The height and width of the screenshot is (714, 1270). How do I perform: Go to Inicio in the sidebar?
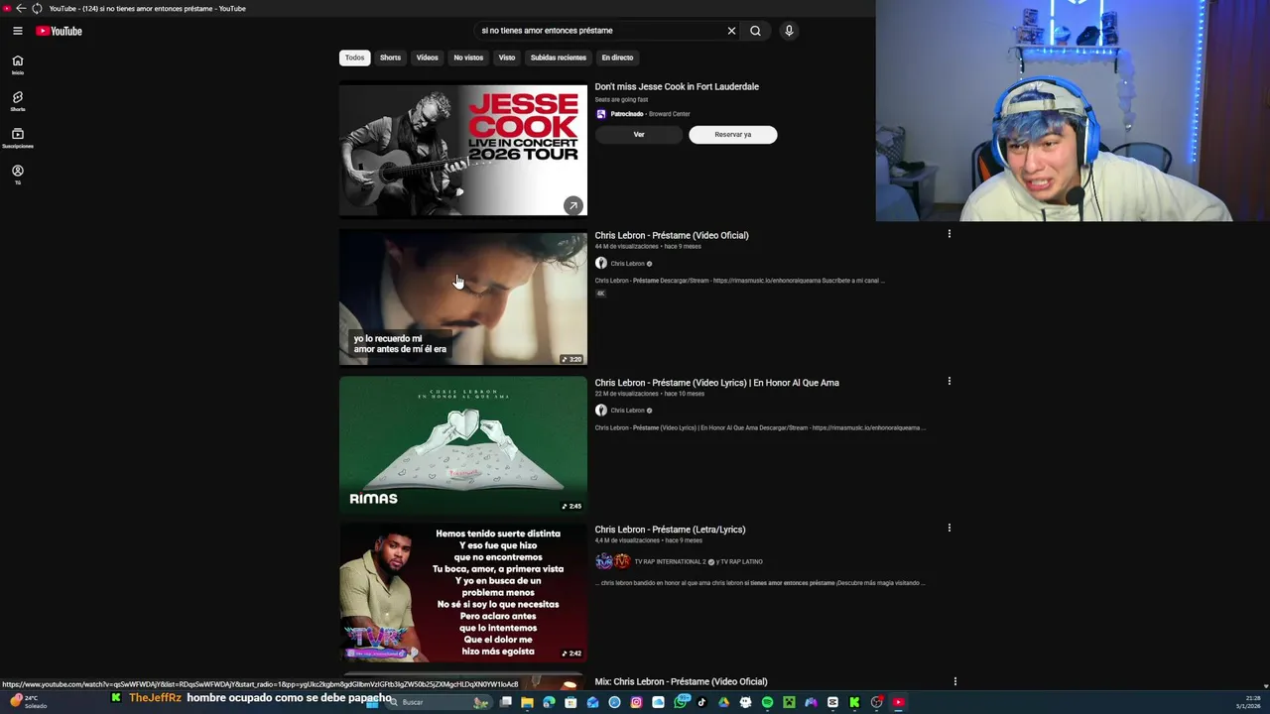pyautogui.click(x=17, y=64)
